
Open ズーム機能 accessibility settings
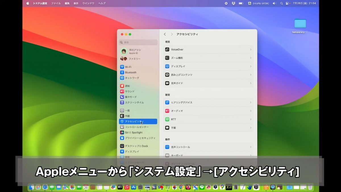(209, 58)
